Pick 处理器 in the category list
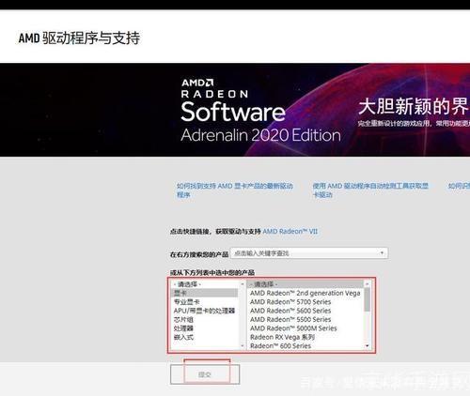The image size is (470, 396). pyautogui.click(x=204, y=328)
